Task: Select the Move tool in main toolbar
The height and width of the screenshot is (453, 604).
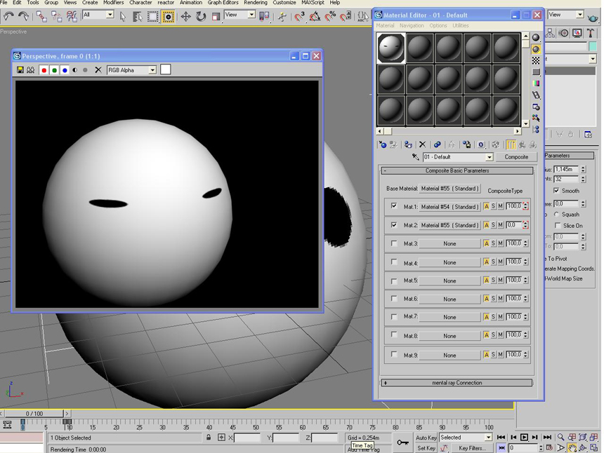Action: 186,16
